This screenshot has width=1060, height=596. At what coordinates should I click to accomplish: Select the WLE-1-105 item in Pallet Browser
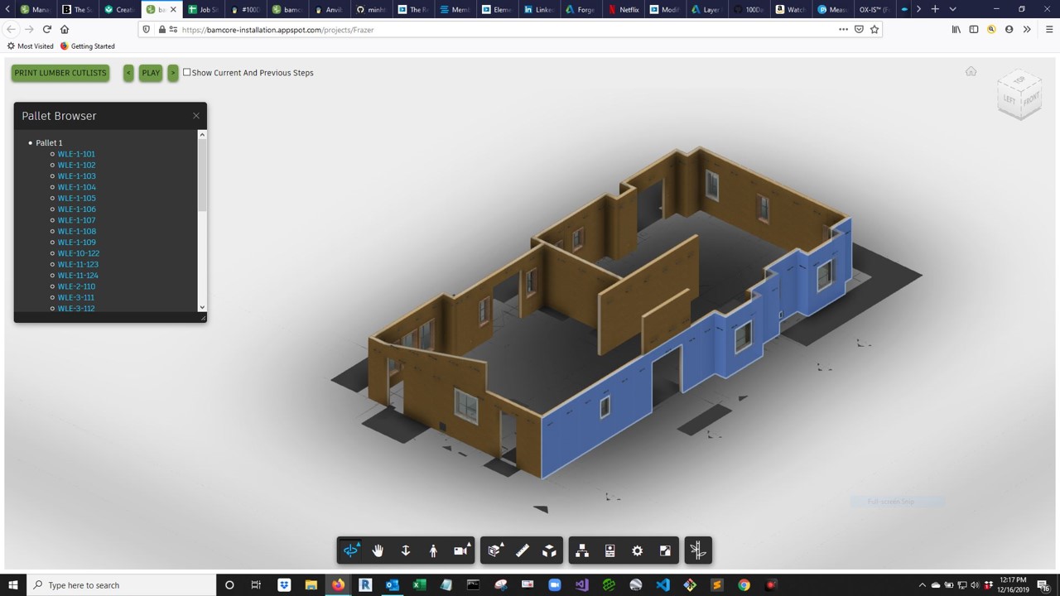tap(76, 198)
